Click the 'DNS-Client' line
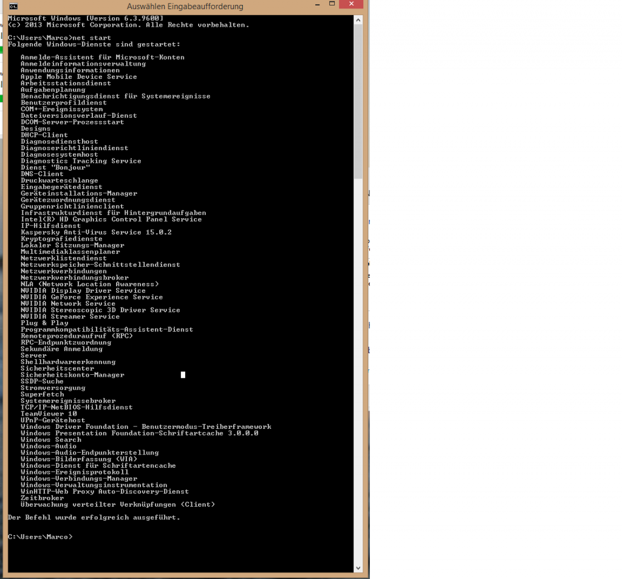Image resolution: width=622 pixels, height=579 pixels. point(42,174)
